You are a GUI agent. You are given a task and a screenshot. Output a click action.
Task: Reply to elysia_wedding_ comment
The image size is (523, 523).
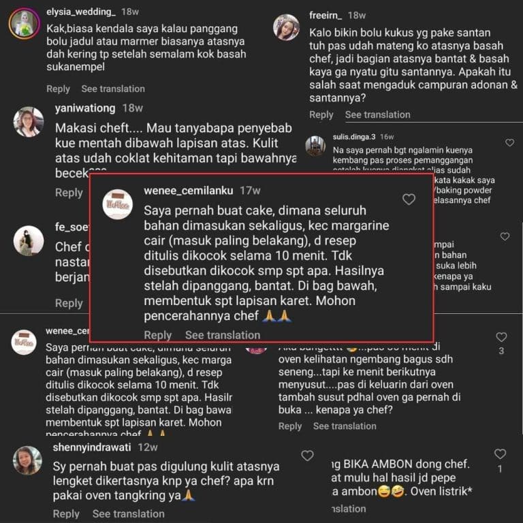58,89
